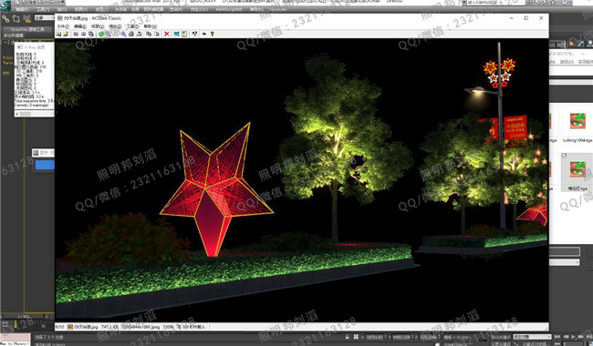Click the yellow help icon in ACDSee toolbar
The height and width of the screenshot is (346, 593).
coord(213,34)
